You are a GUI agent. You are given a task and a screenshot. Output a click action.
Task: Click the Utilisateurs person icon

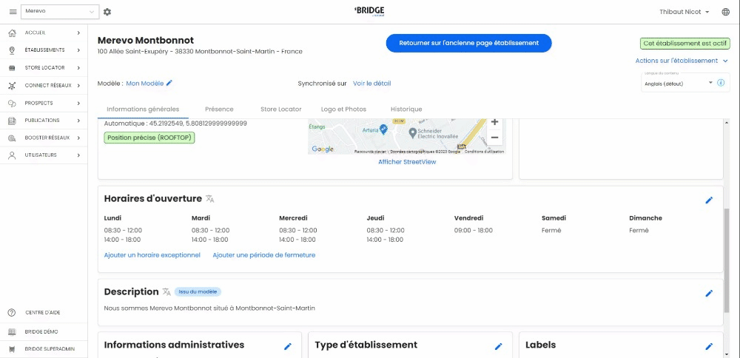13,155
